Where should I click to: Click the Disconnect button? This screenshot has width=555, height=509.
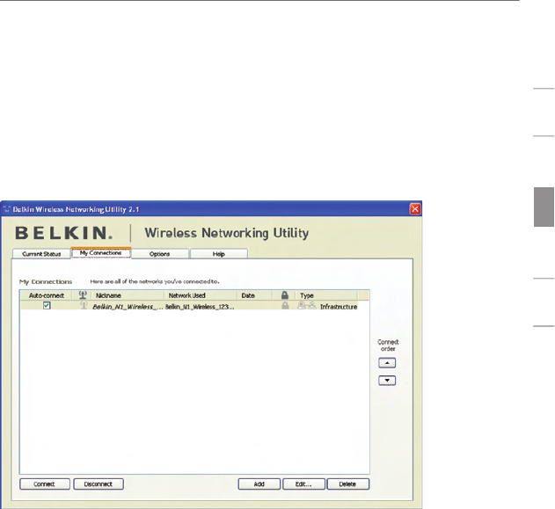(99, 484)
